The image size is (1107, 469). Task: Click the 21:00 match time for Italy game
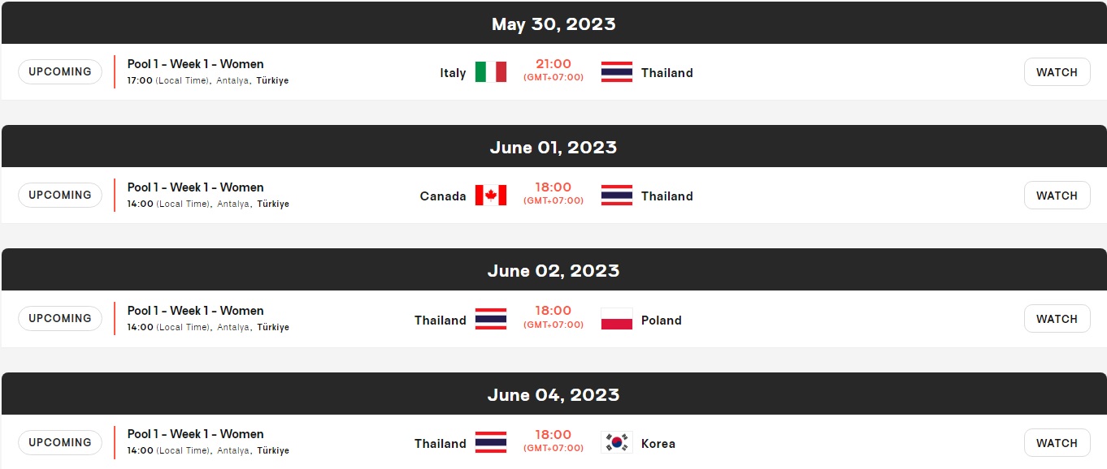(553, 64)
